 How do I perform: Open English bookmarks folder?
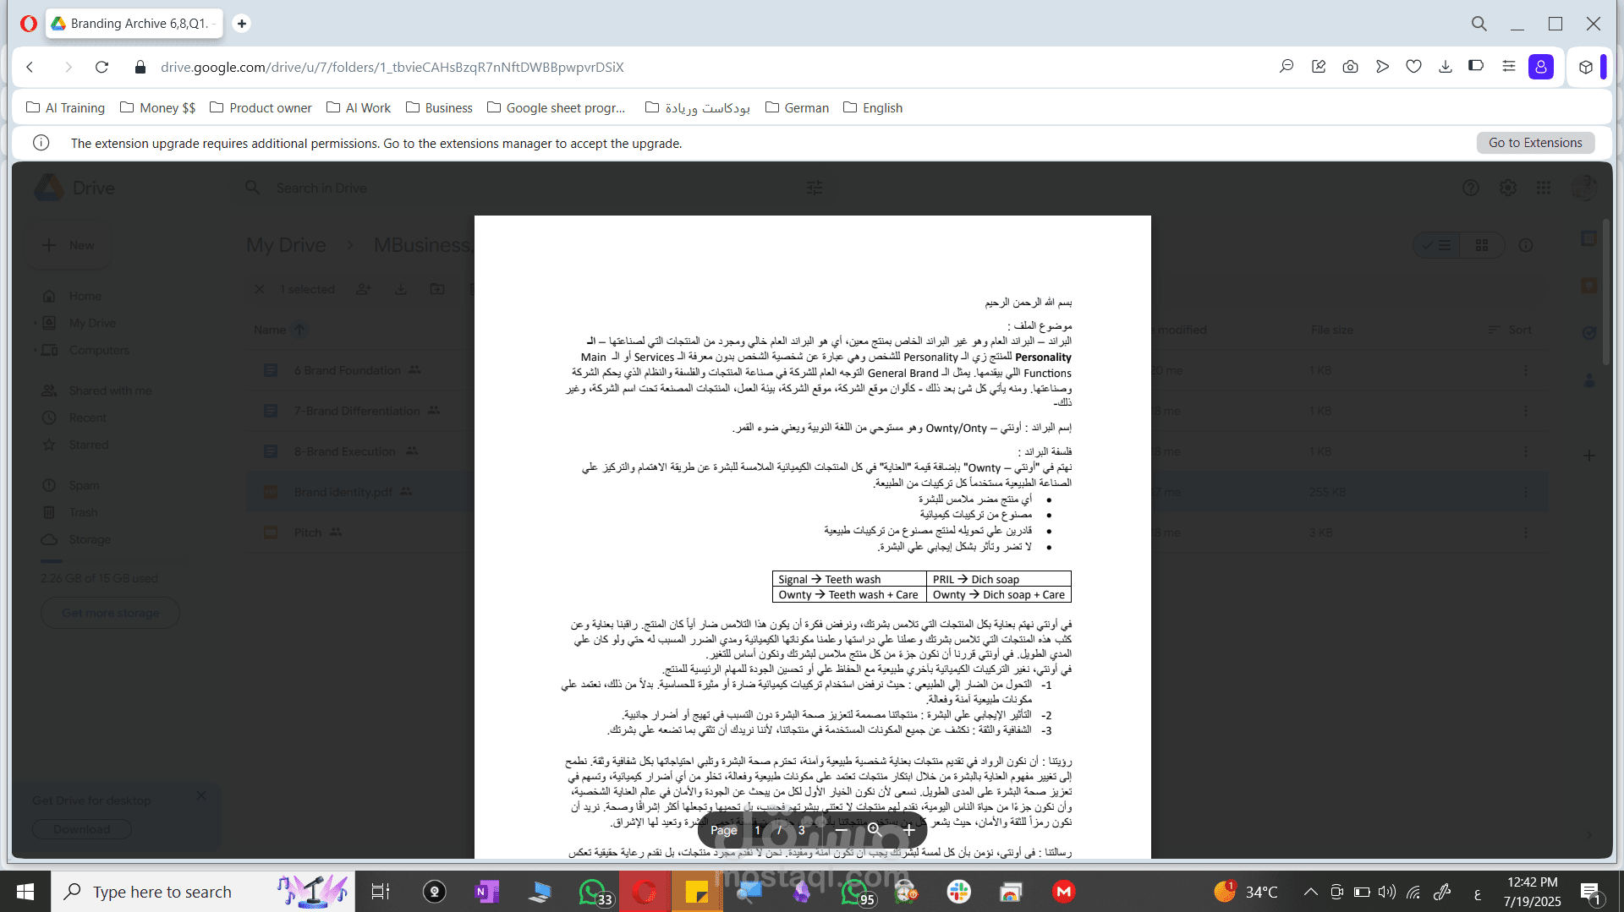873,107
